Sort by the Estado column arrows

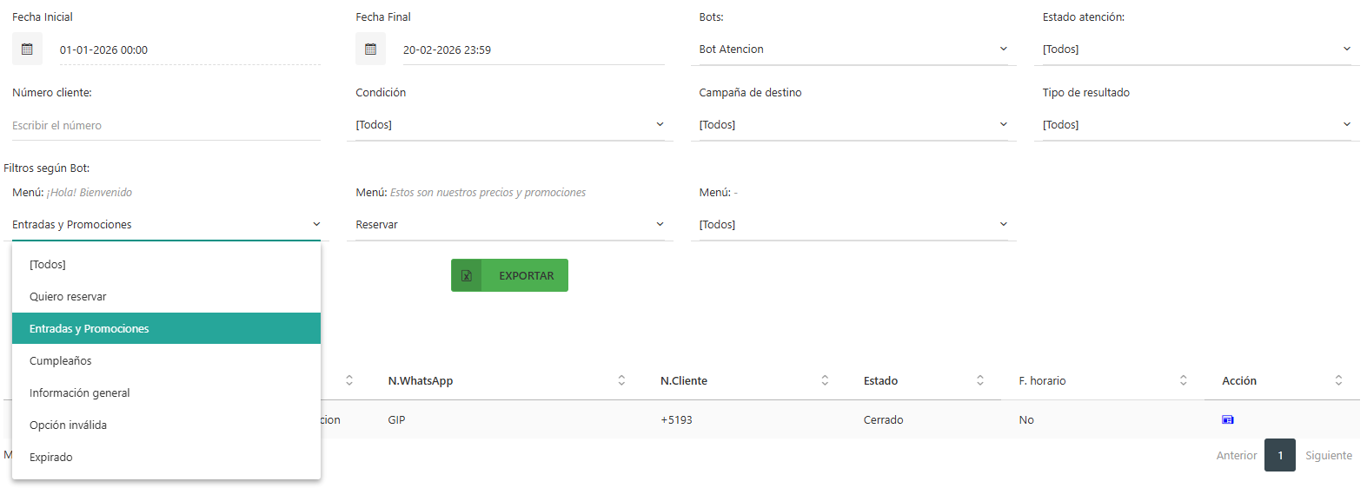click(980, 380)
